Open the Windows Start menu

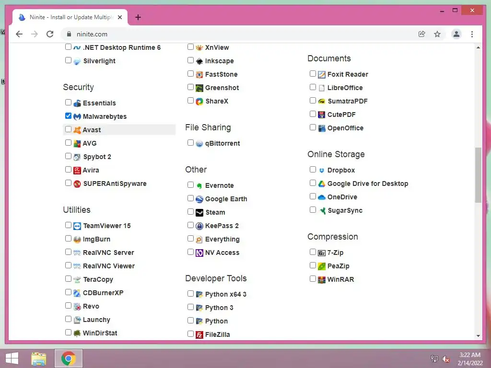12,358
